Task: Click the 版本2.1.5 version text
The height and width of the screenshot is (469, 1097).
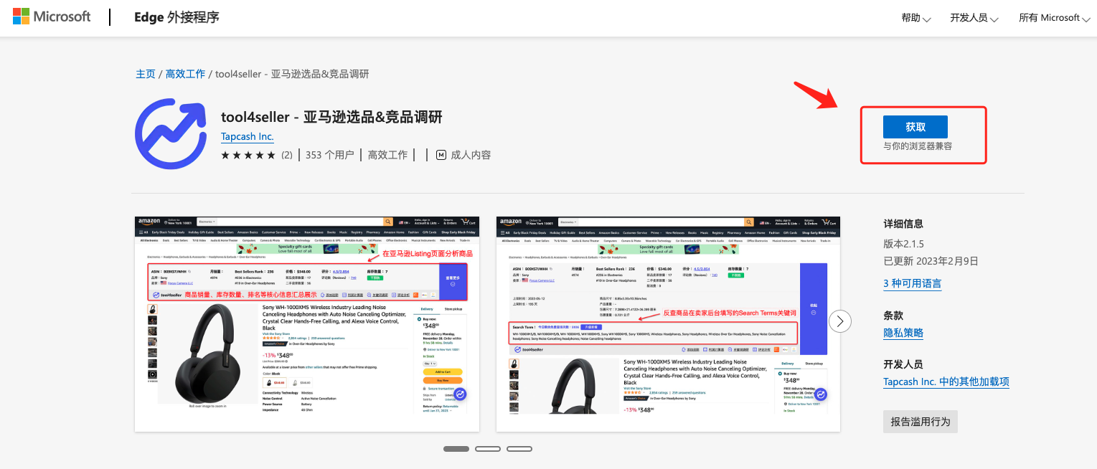Action: pyautogui.click(x=905, y=243)
